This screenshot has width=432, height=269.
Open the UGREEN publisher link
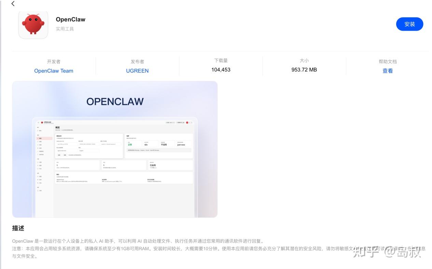tap(137, 71)
